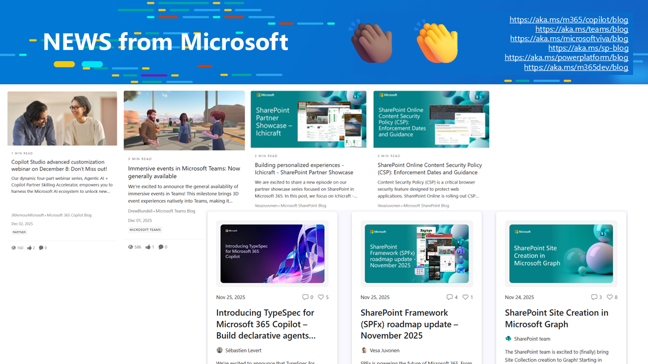
Task: Click the NEWS from Microsoft heading
Action: [x=165, y=42]
